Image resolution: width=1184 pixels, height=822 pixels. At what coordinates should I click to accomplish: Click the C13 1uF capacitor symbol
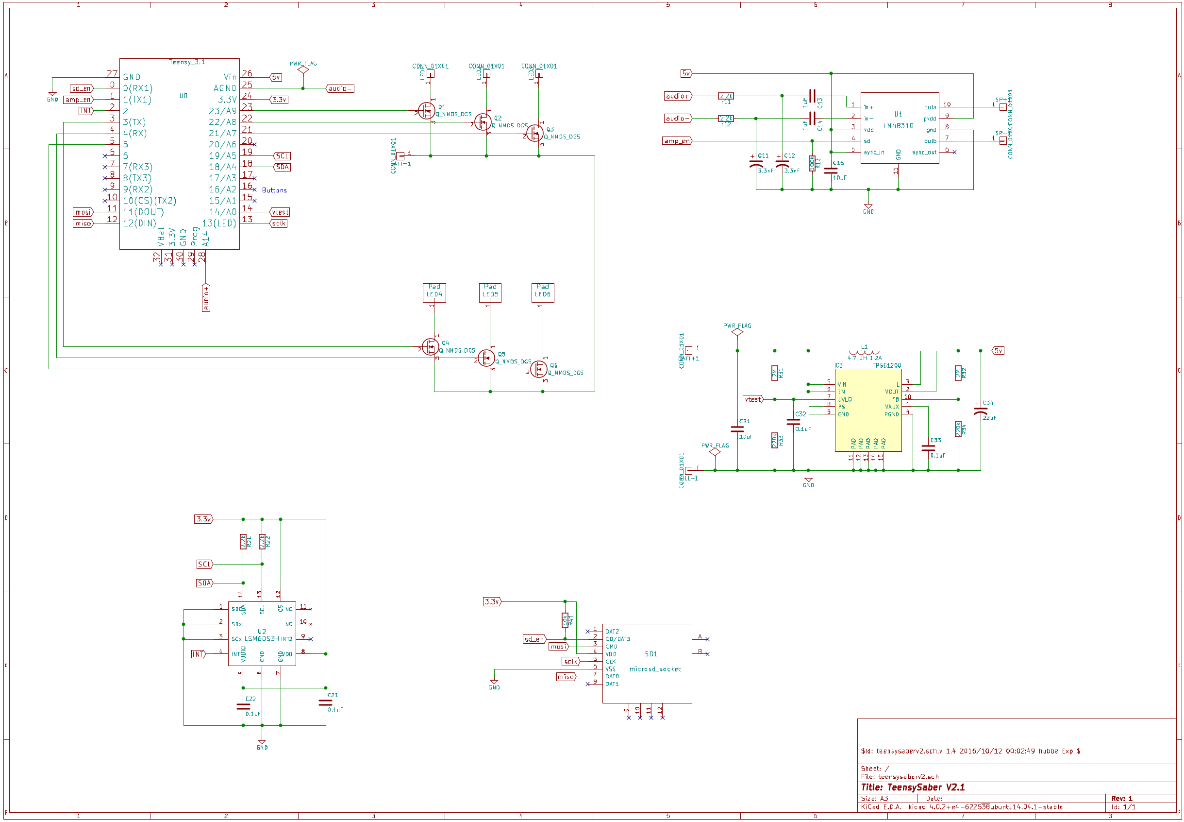coord(812,96)
